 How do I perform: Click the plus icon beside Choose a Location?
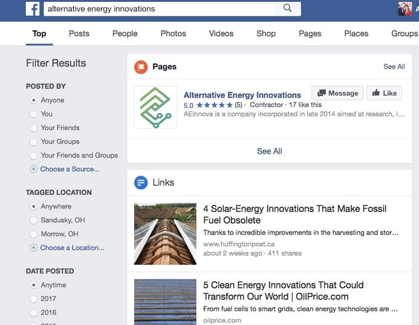pyautogui.click(x=34, y=248)
